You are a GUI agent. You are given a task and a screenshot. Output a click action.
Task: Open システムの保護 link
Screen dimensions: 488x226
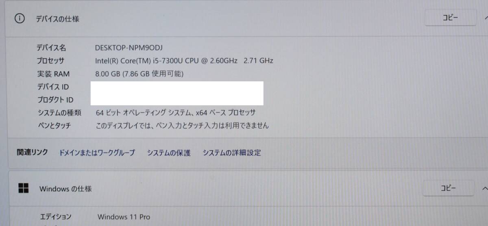(169, 153)
